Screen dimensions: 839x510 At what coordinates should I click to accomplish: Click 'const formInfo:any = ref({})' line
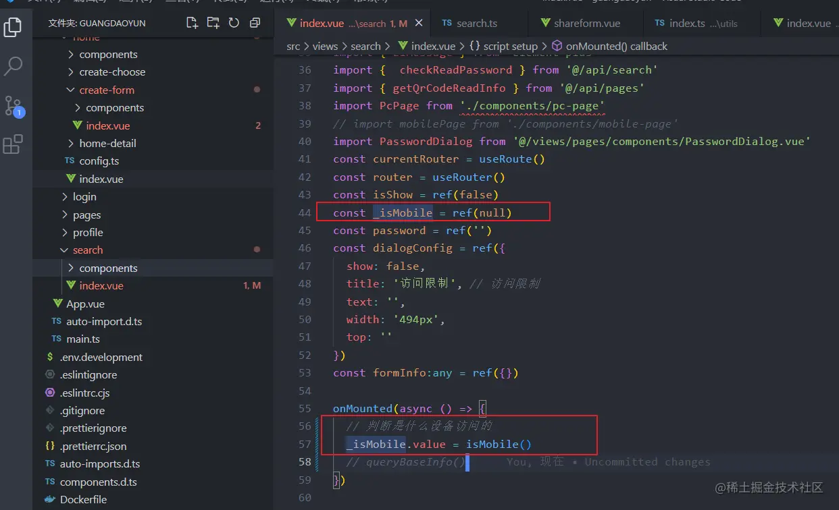(426, 373)
